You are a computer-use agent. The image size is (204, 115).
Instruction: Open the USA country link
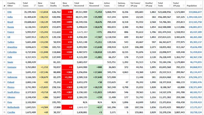coord(9,12)
